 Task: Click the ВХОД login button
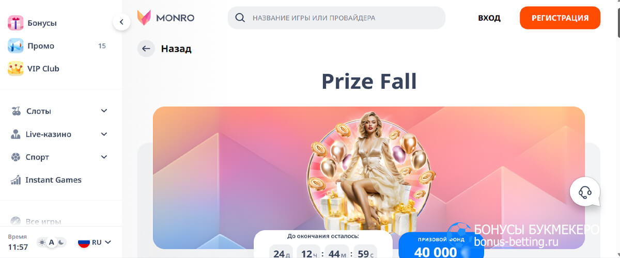click(x=489, y=18)
